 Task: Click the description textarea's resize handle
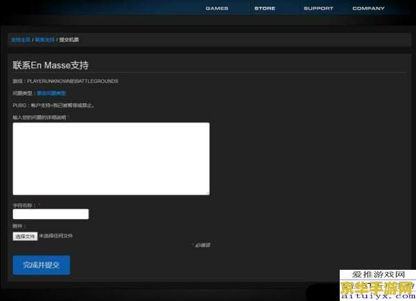tap(207, 193)
